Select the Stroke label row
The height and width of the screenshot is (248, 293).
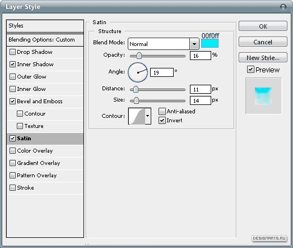click(25, 188)
